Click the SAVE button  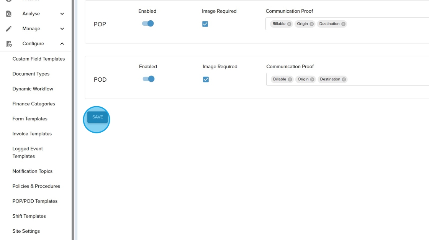pos(97,117)
